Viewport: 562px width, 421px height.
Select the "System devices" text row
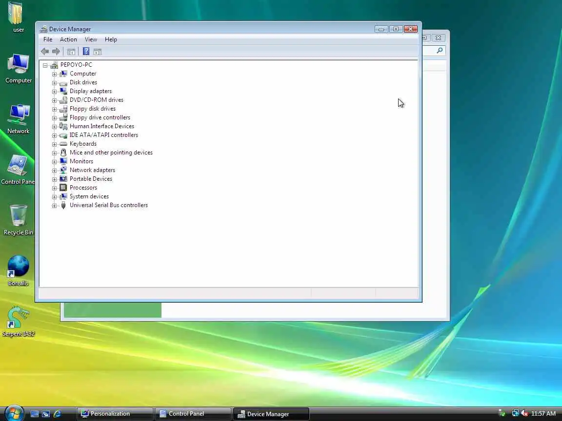(89, 196)
